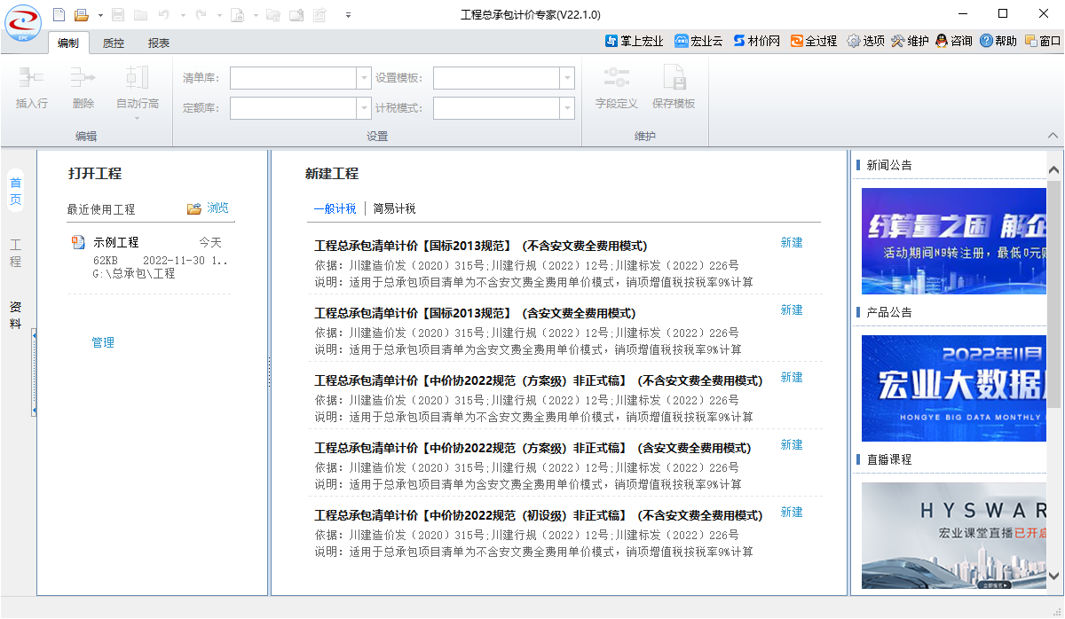Expand the 清单库 dropdown

[364, 78]
